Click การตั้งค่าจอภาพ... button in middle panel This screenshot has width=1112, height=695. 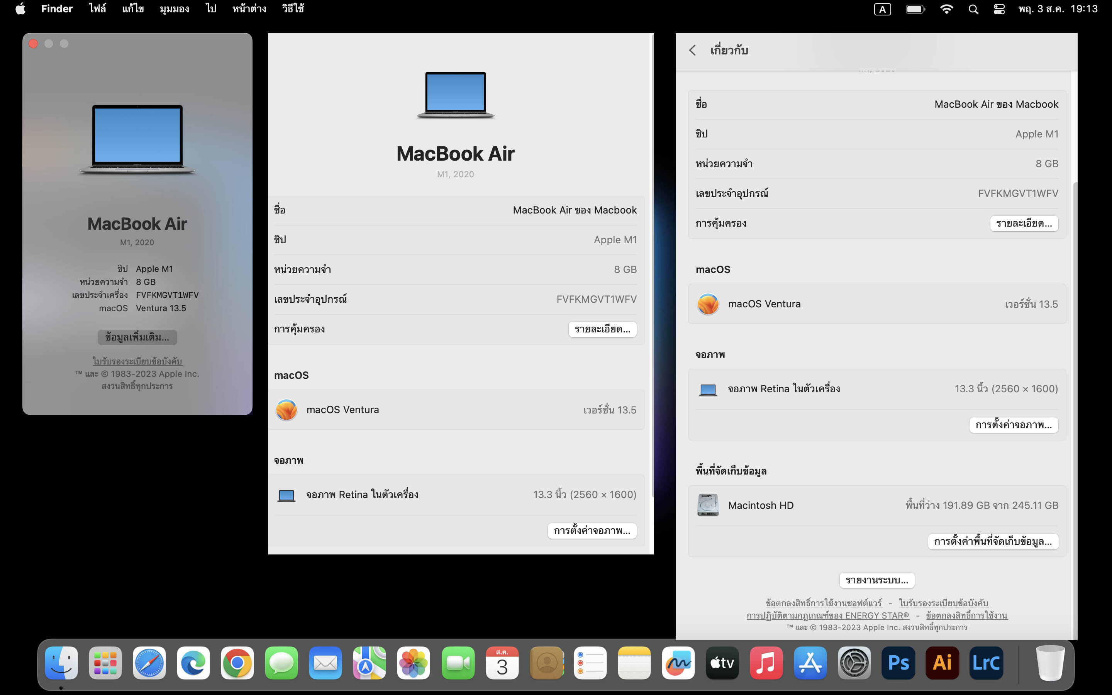(x=592, y=531)
